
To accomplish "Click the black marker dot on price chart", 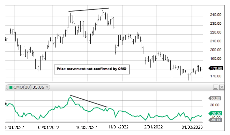I will [6, 40].
